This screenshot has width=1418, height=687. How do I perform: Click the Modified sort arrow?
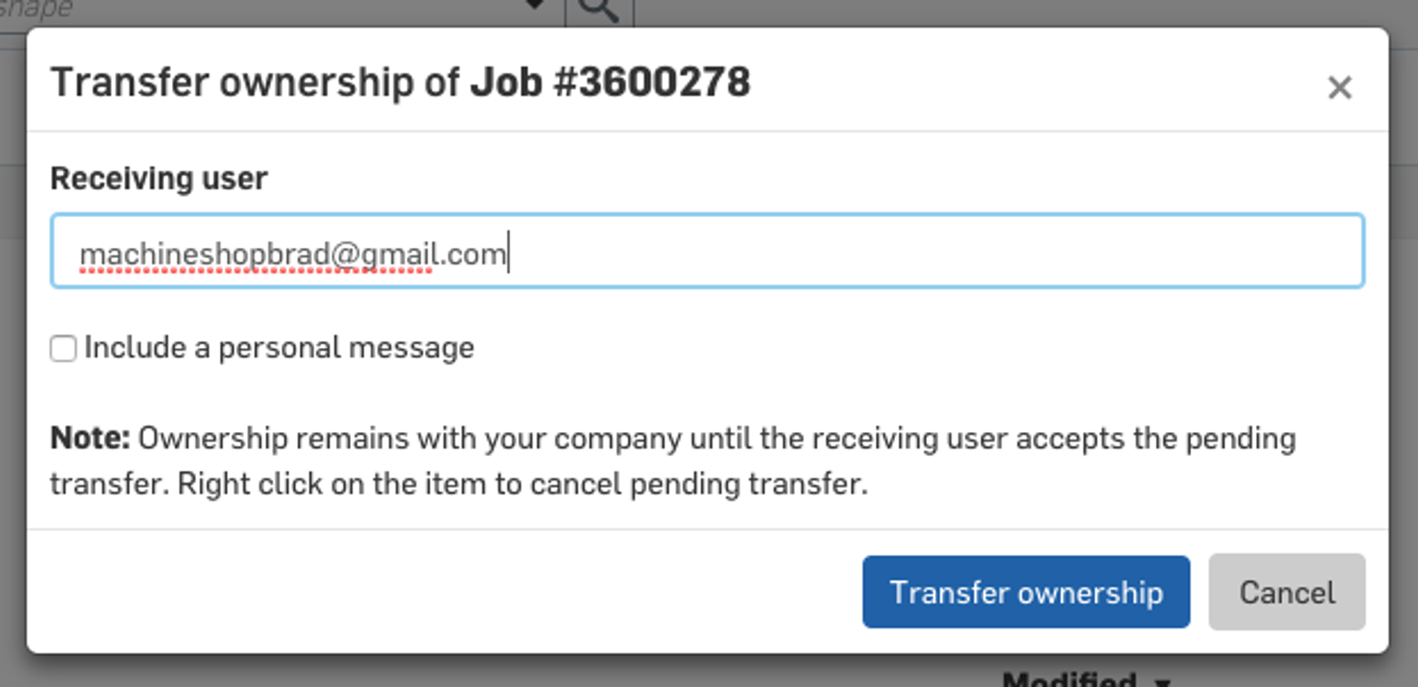click(x=1163, y=682)
